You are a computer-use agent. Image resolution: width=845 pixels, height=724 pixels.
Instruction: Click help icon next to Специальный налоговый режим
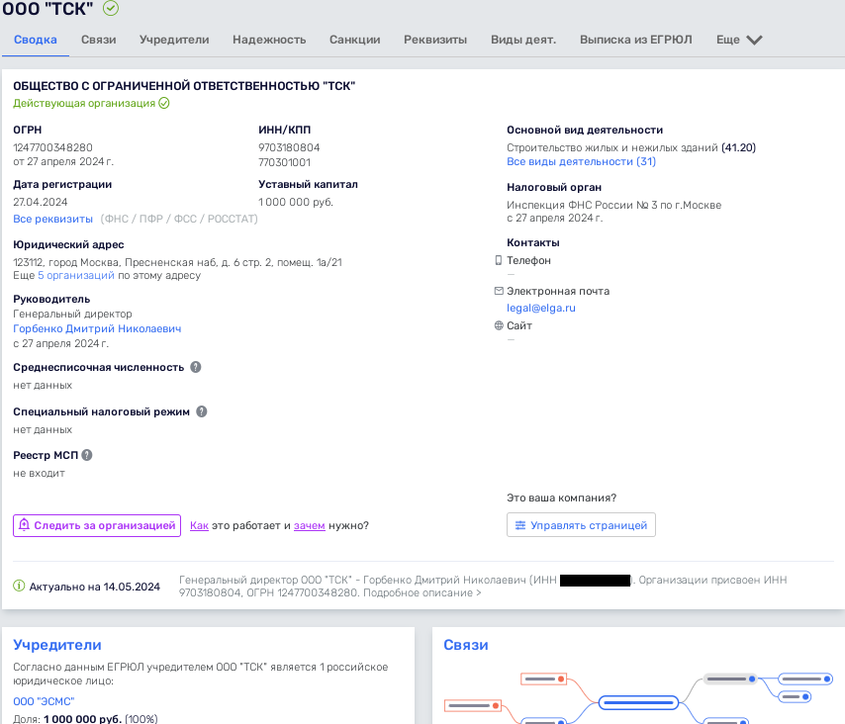202,411
